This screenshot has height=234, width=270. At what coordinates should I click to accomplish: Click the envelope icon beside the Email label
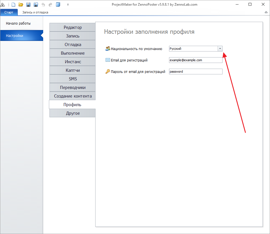coord(108,60)
